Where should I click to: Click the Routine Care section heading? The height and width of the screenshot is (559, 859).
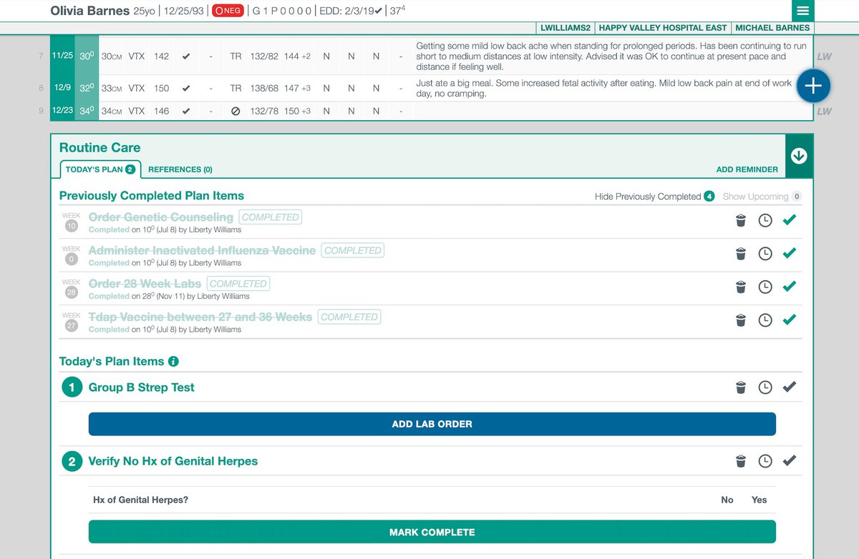(100, 148)
